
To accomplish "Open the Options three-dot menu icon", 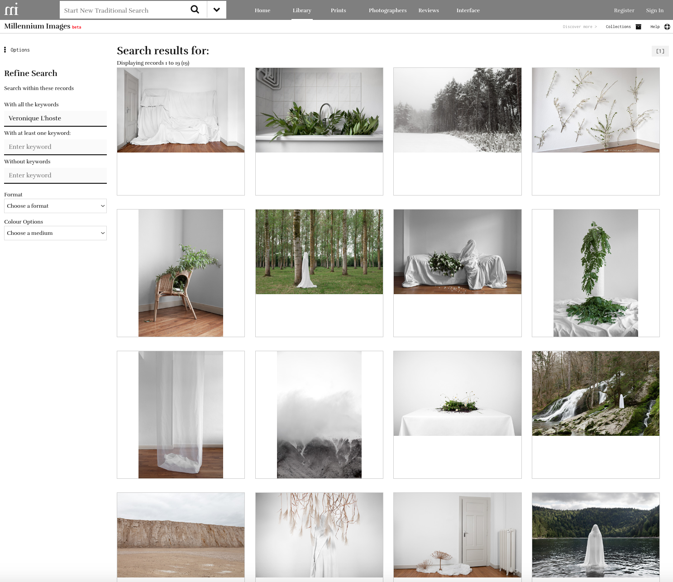I will click(x=5, y=50).
